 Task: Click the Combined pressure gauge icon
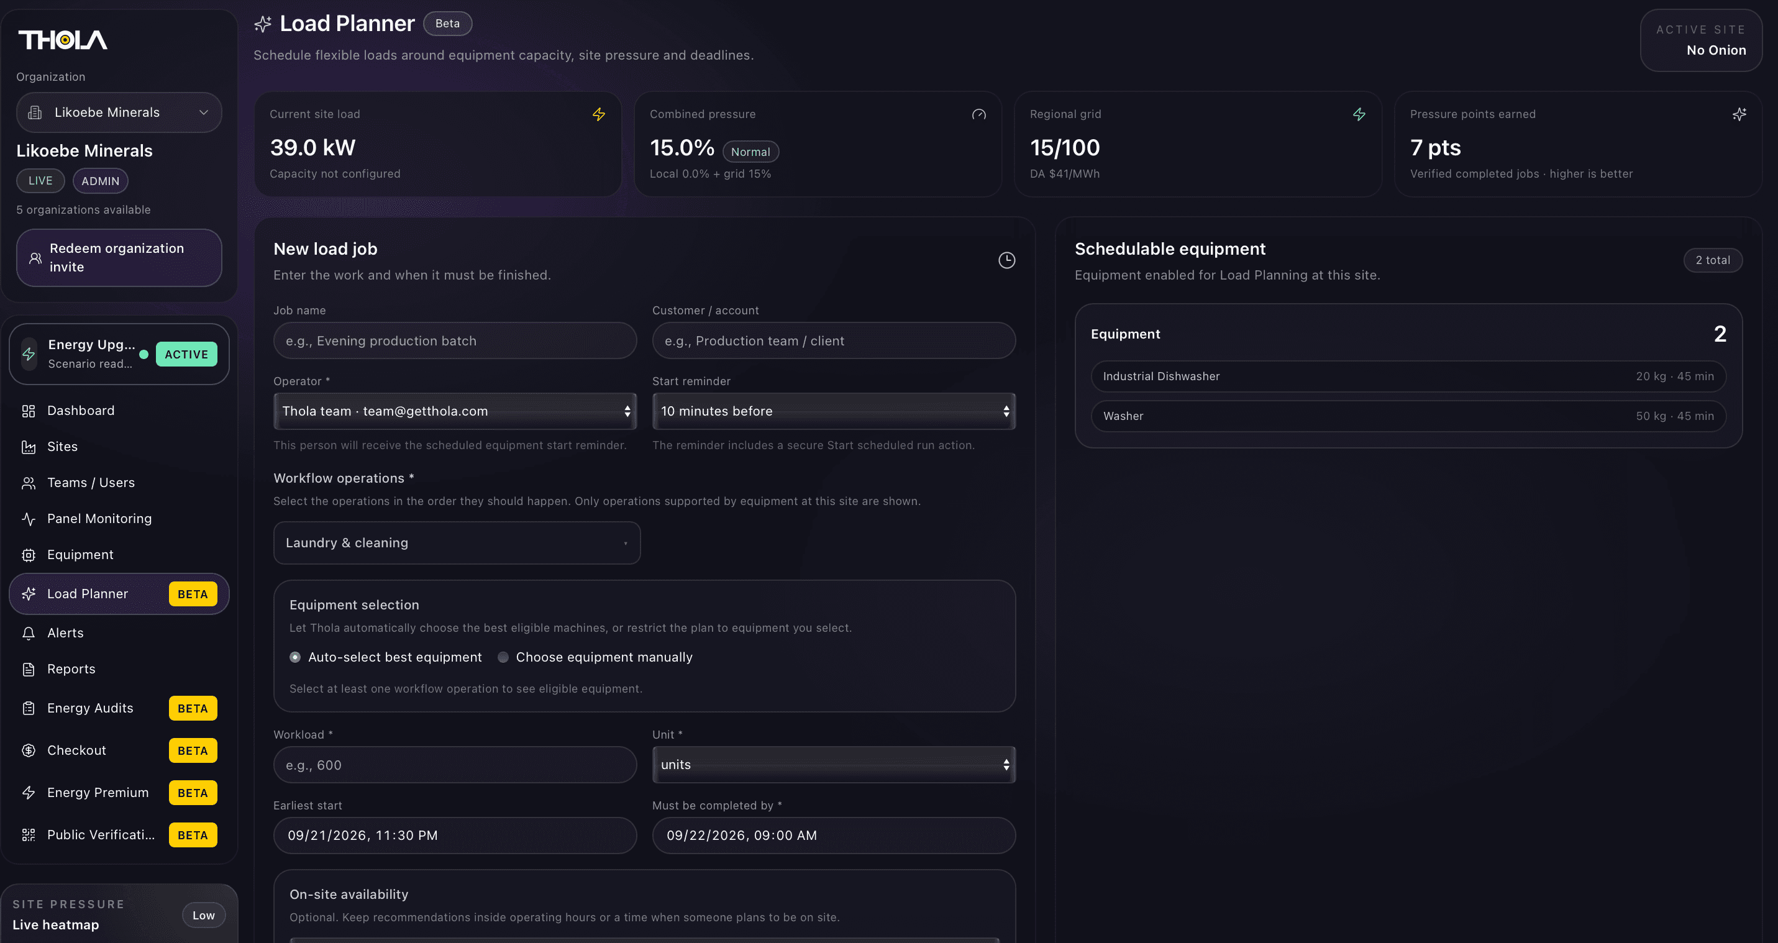[978, 114]
